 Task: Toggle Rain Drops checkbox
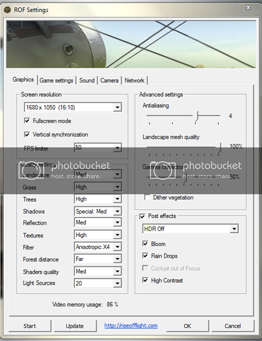[x=145, y=255]
